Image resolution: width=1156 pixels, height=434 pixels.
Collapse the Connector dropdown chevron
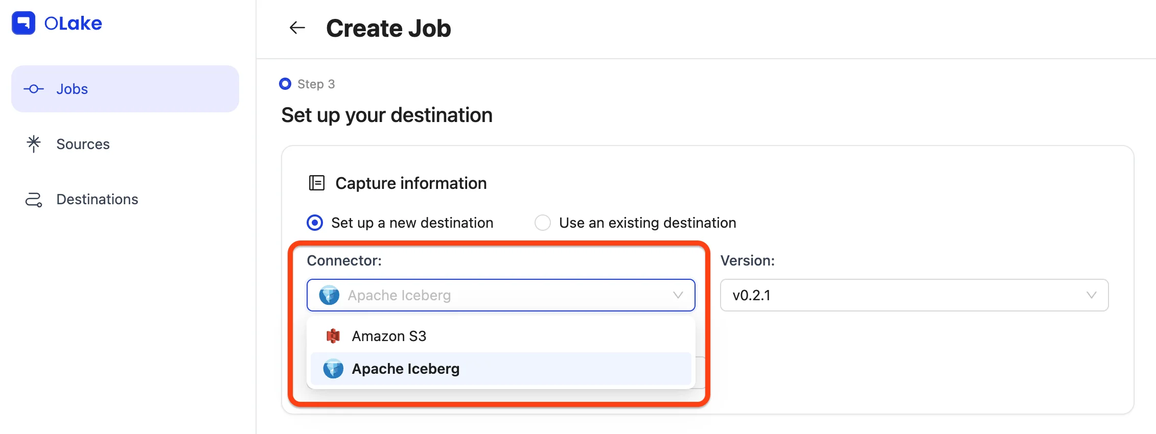point(678,295)
